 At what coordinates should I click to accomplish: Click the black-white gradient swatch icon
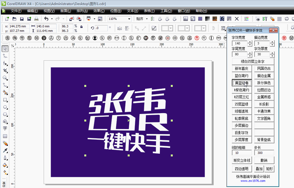click(x=207, y=19)
